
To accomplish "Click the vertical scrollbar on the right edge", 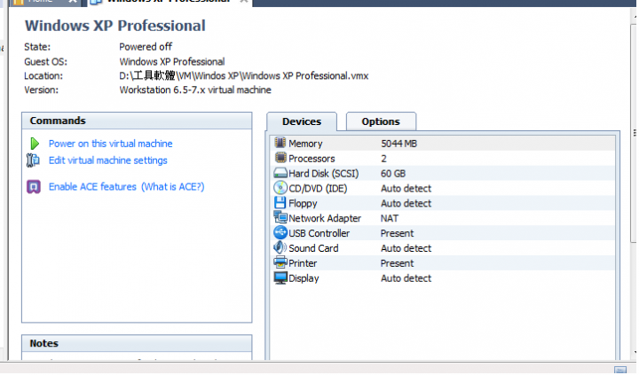I will tap(635, 135).
